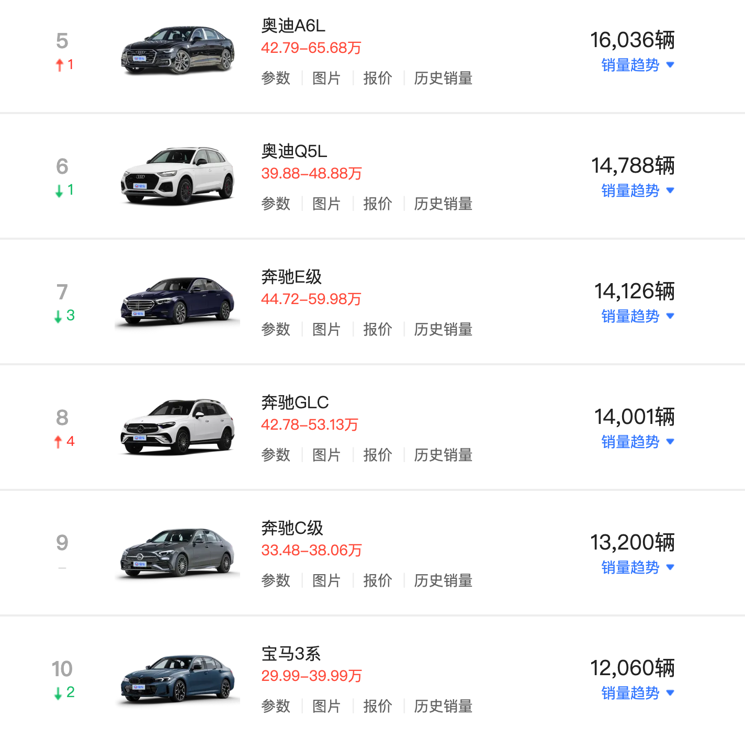Open the gray Mercedes C-Class car image

click(x=177, y=553)
